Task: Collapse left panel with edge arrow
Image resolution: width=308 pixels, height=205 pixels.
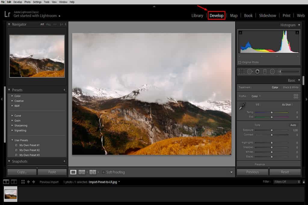Action: pos(2,99)
